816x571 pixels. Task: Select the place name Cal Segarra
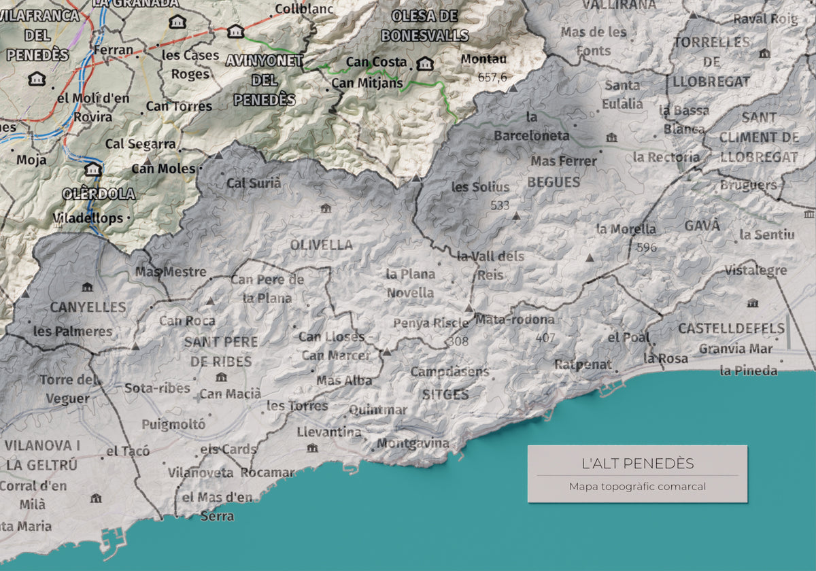[x=141, y=144]
